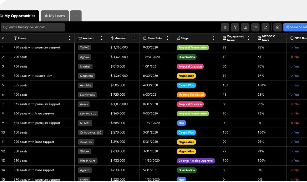The height and width of the screenshot is (182, 307).
Task: Click the Orthoponds, LLC account chip
Action: click(x=91, y=132)
